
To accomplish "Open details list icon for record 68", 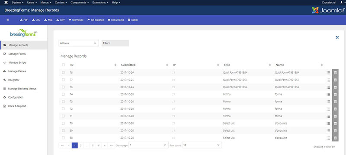I will pyautogui.click(x=328, y=138).
